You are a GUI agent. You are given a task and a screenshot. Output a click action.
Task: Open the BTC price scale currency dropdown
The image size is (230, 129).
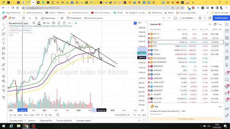[x=142, y=23]
